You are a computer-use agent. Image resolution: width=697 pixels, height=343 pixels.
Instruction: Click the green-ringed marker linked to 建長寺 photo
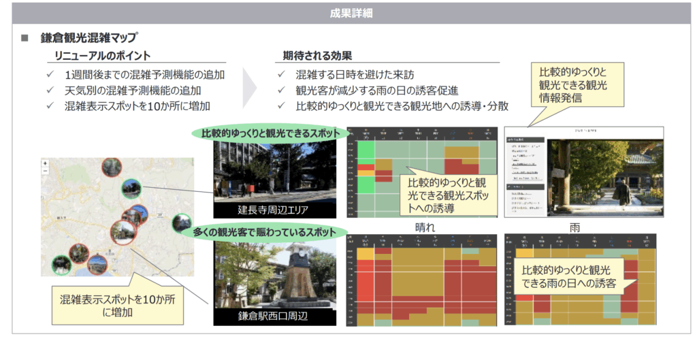tap(131, 188)
